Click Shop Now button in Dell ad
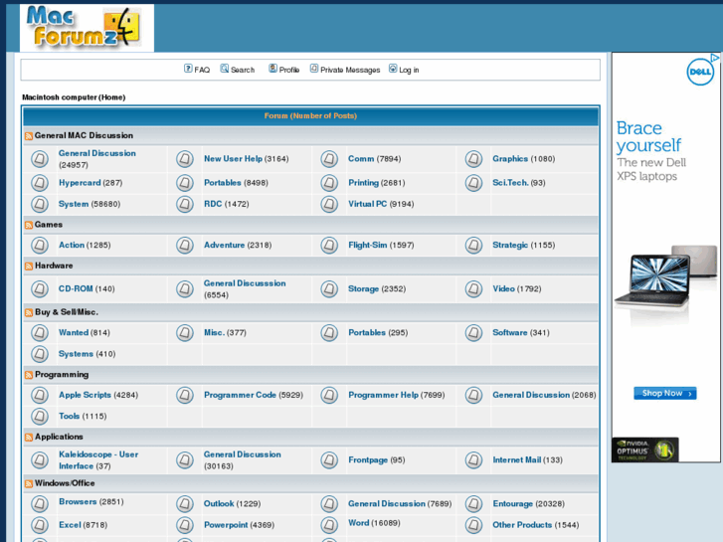 pyautogui.click(x=665, y=394)
